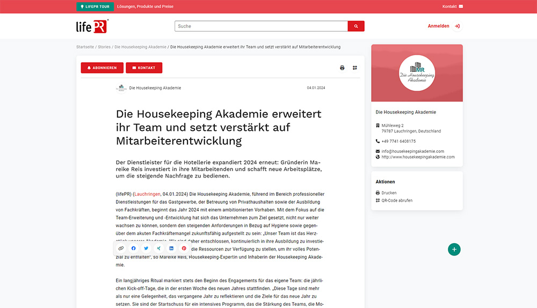
Task: Show QR code via the toolbar icon
Action: [x=355, y=68]
